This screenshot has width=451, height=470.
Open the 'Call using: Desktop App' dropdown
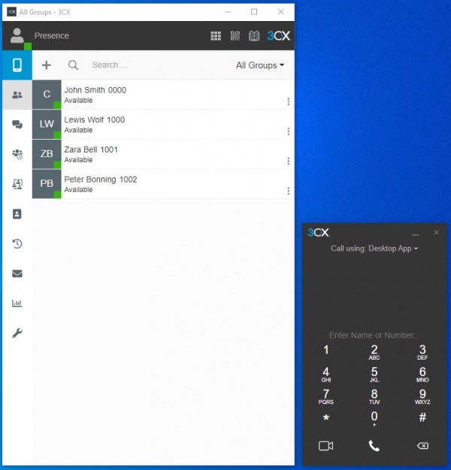374,249
